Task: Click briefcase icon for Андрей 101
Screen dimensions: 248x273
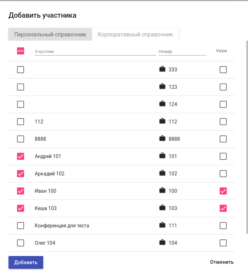Action: pos(162,156)
